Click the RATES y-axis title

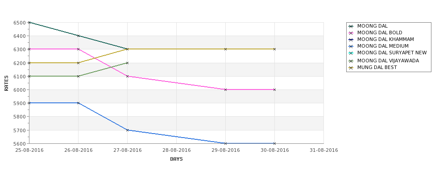[6, 83]
